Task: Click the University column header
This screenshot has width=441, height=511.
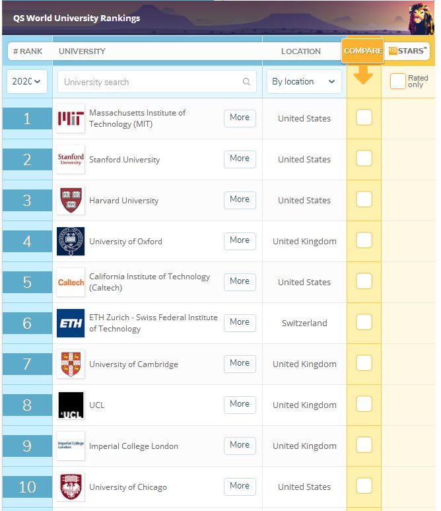Action: point(82,51)
